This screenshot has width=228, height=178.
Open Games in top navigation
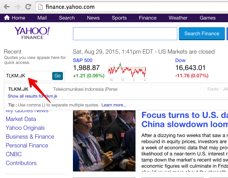[x=208, y=18]
